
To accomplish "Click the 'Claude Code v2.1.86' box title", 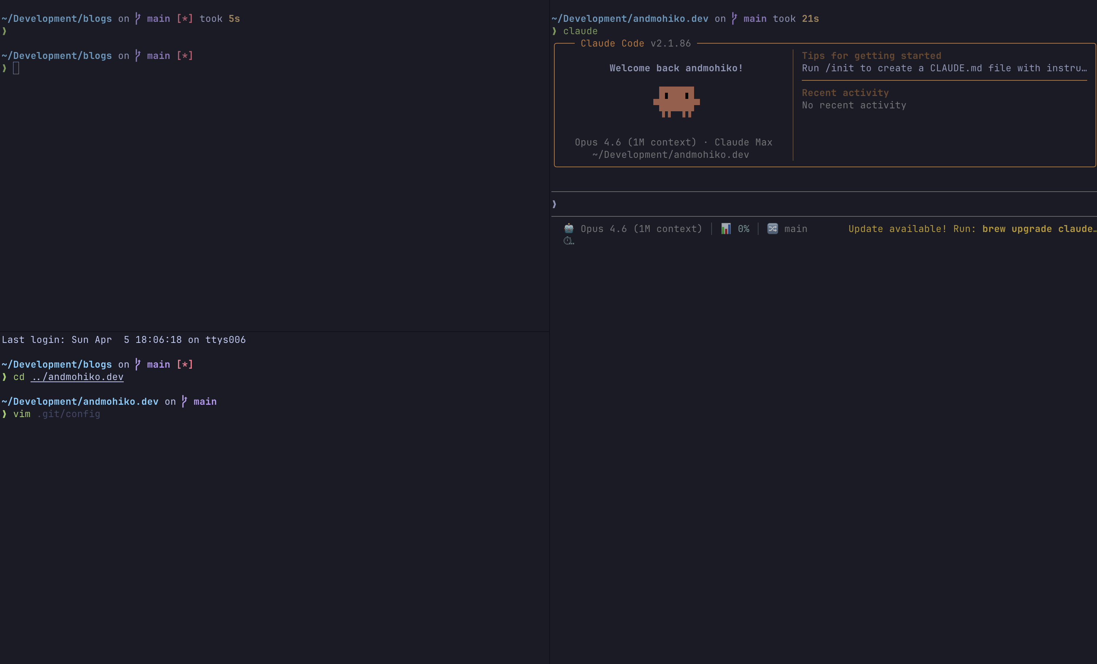I will pyautogui.click(x=635, y=43).
